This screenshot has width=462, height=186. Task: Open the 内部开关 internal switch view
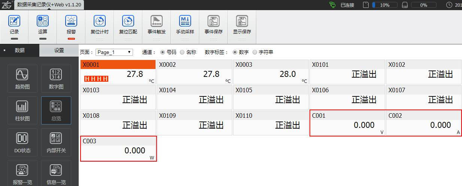pos(56,142)
